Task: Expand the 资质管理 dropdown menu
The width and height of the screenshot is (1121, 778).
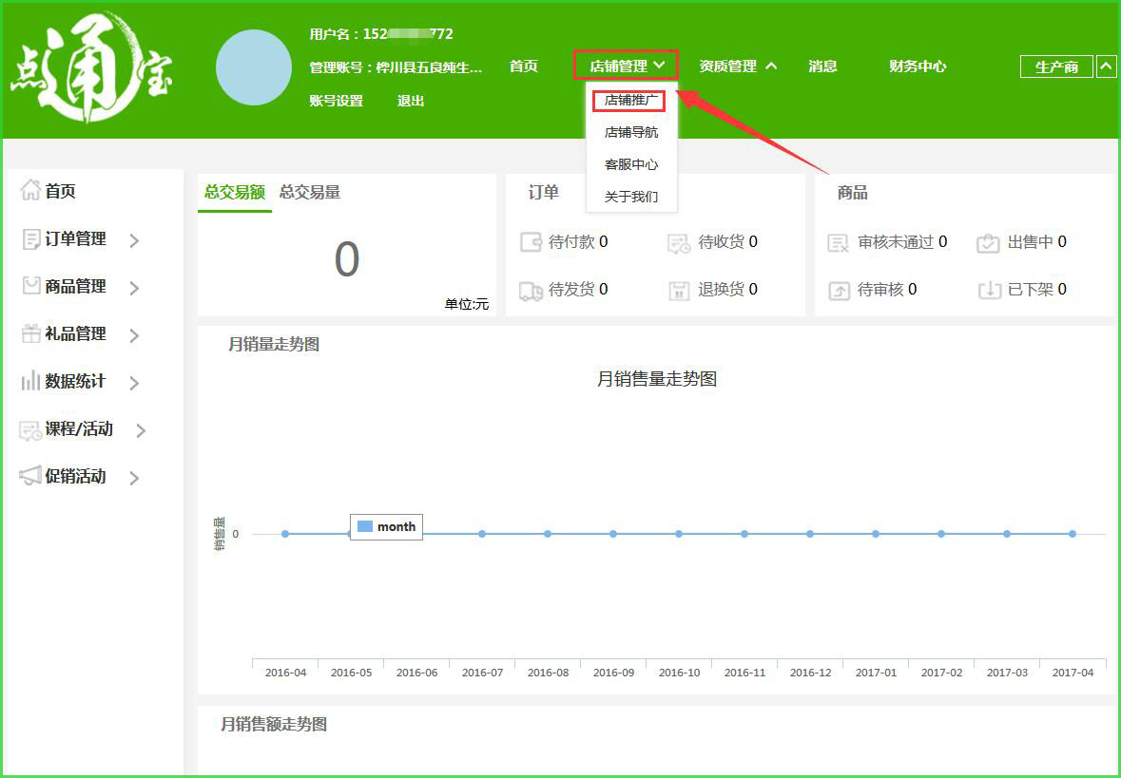Action: coord(738,66)
